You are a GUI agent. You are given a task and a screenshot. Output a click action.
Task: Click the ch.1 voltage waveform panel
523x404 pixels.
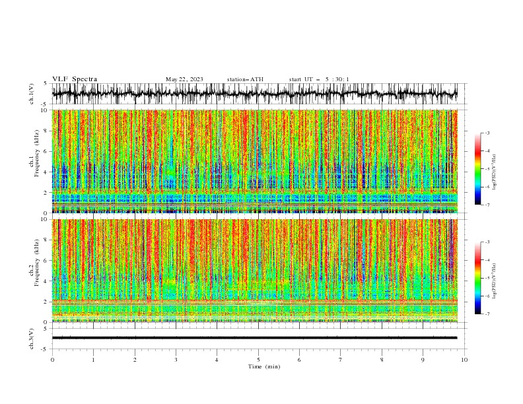point(259,94)
